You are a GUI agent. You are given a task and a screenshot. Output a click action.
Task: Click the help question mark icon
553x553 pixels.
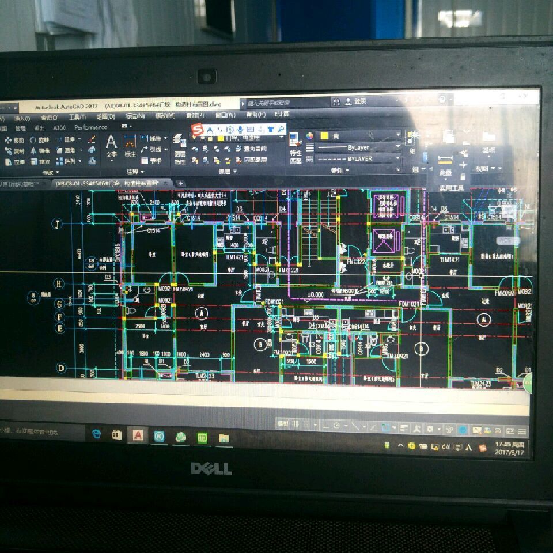(x=442, y=100)
